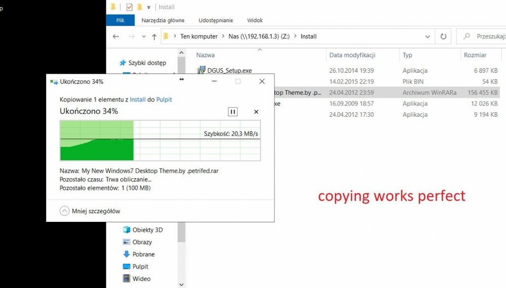This screenshot has height=288, width=506.
Task: Open Pulpit in navigation pane
Action: click(140, 266)
